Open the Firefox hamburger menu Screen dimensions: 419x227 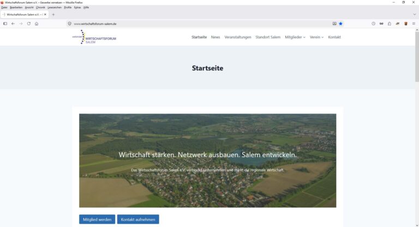(x=414, y=23)
